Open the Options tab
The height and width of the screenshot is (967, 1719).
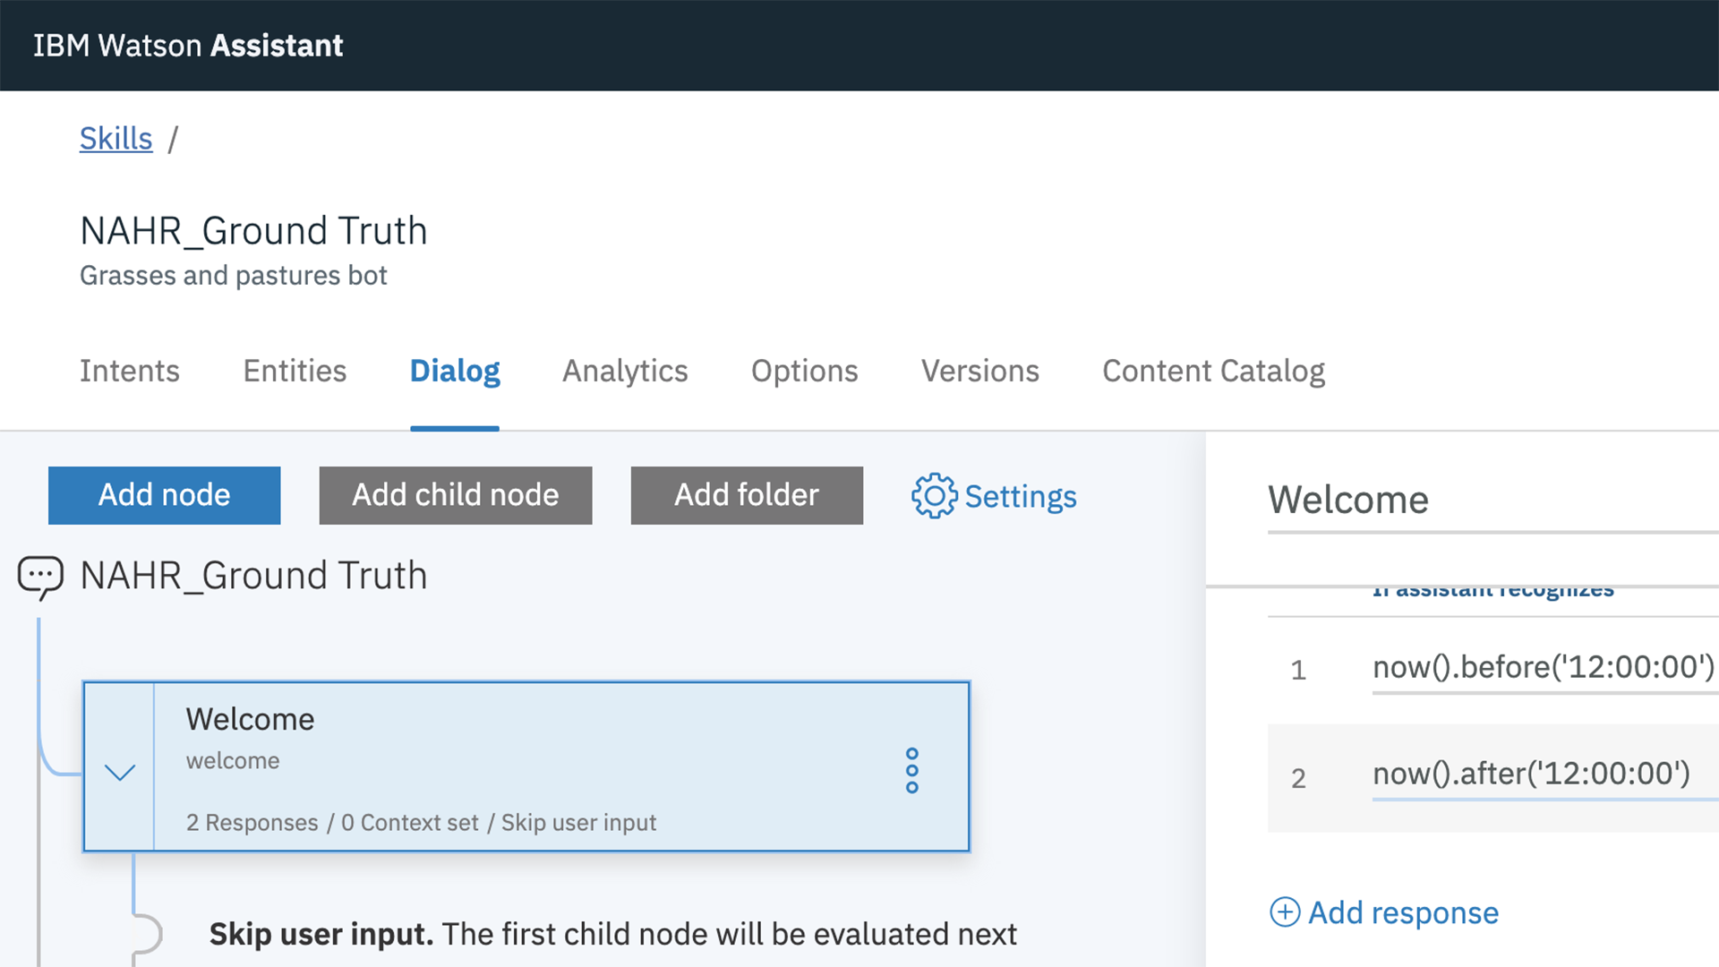click(x=804, y=371)
